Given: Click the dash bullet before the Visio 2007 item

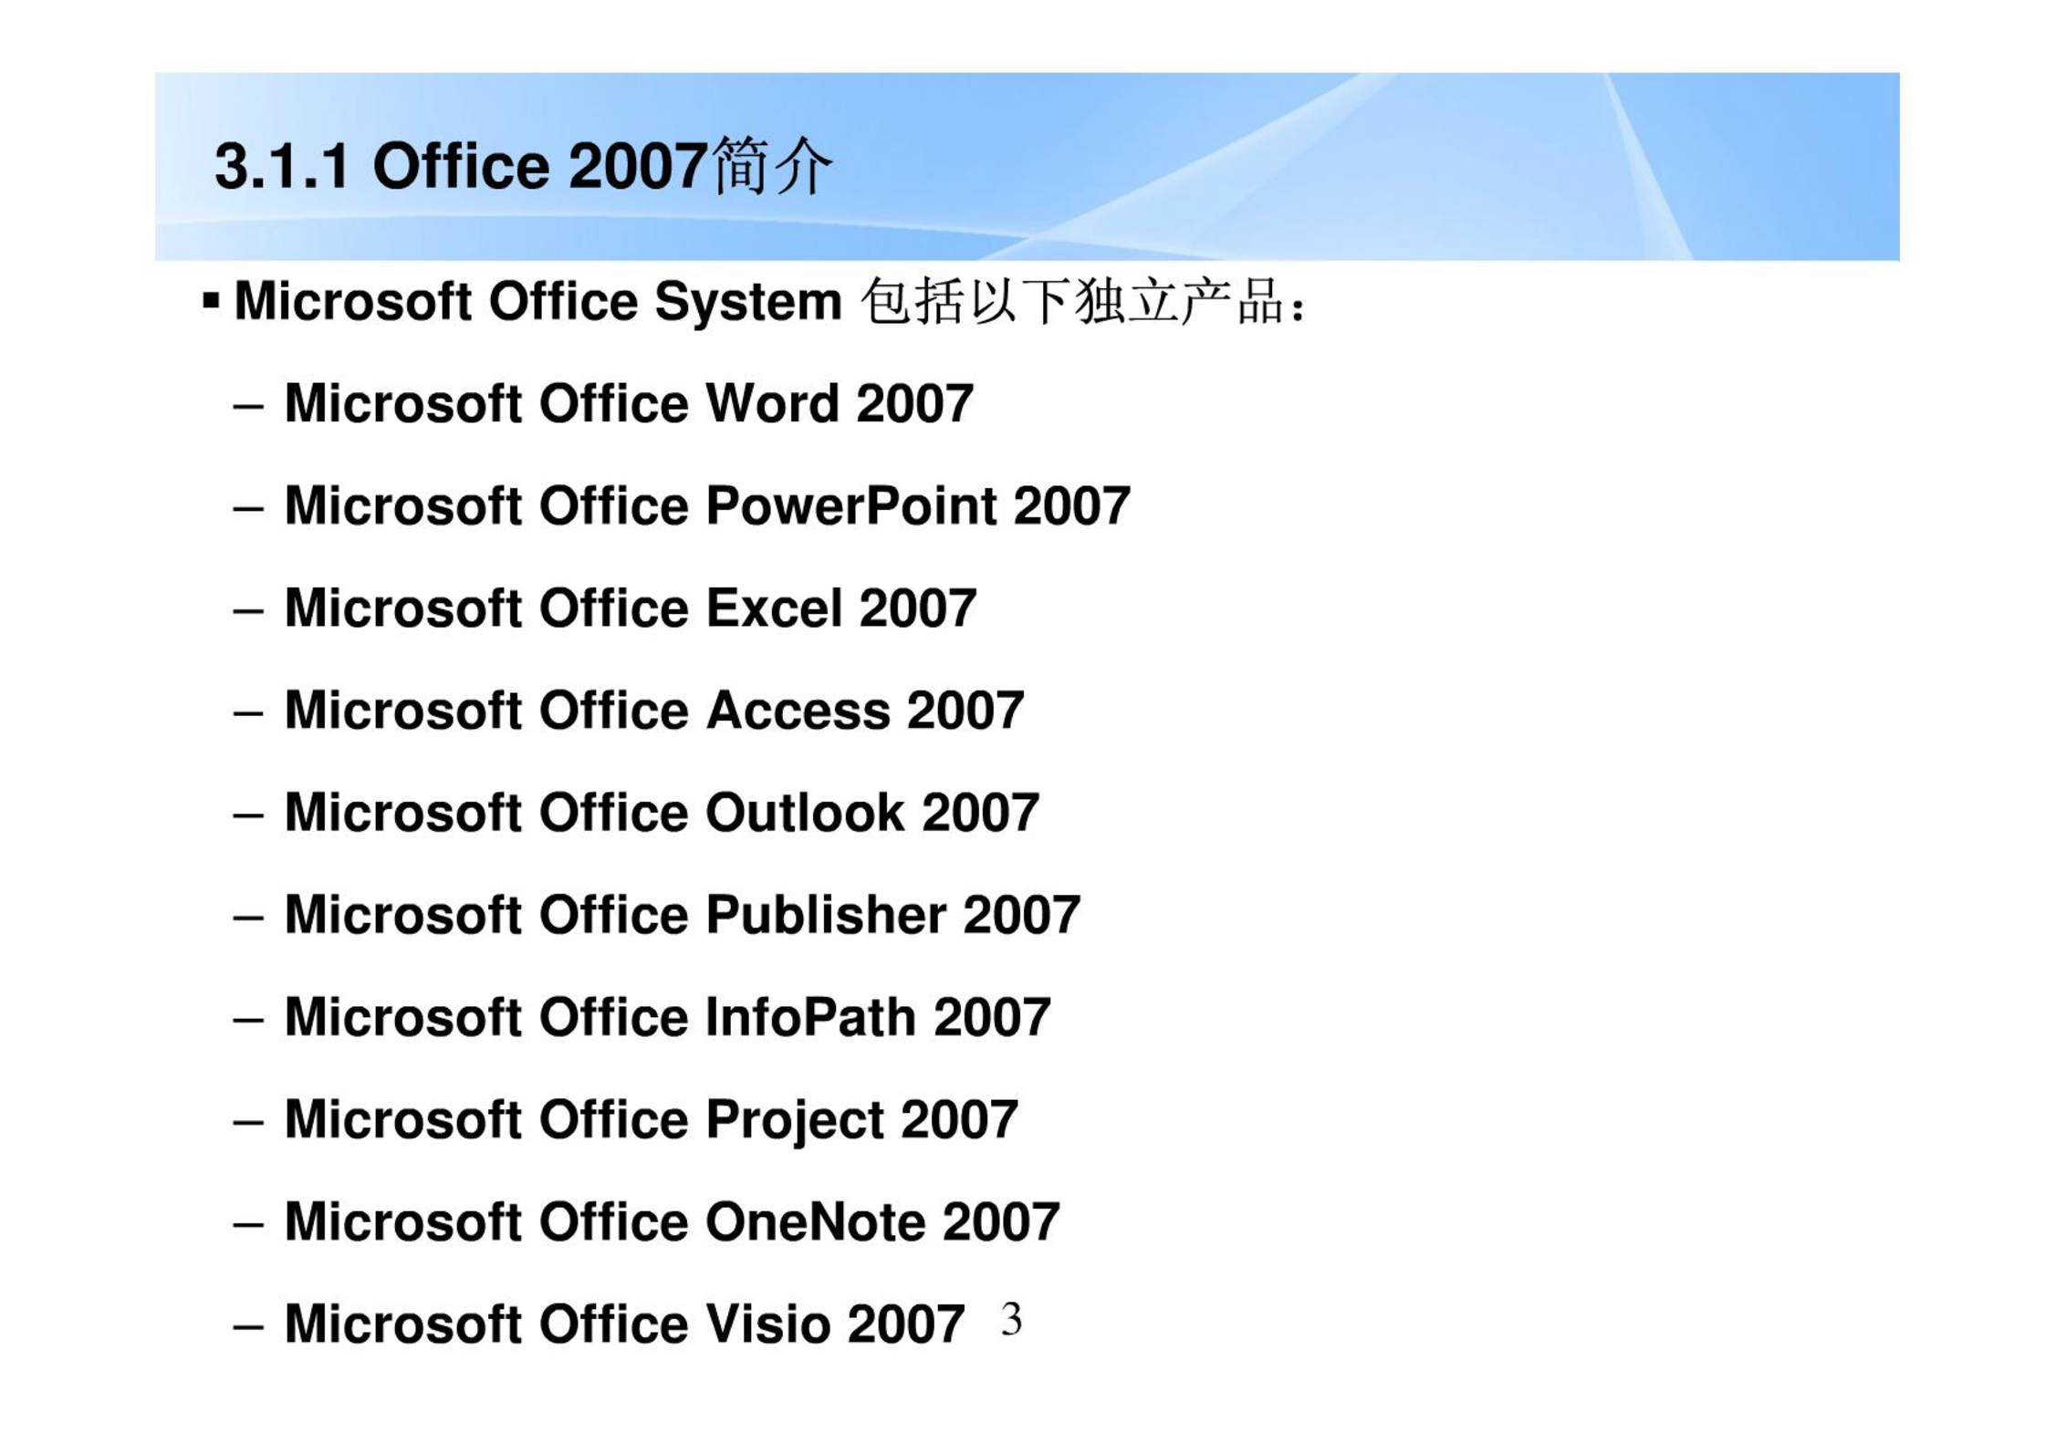Looking at the screenshot, I should click(x=248, y=1325).
